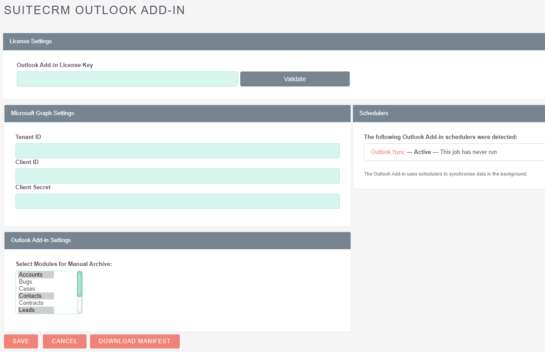Click the Outlook Add-in Settings header
The height and width of the screenshot is (352, 545).
pos(178,240)
